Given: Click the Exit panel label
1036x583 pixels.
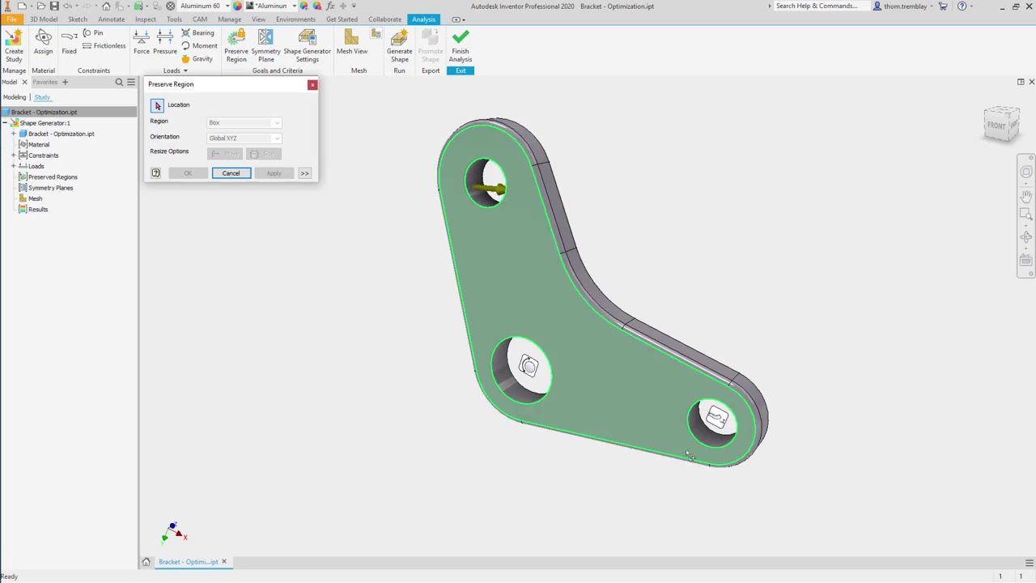Looking at the screenshot, I should 461,70.
